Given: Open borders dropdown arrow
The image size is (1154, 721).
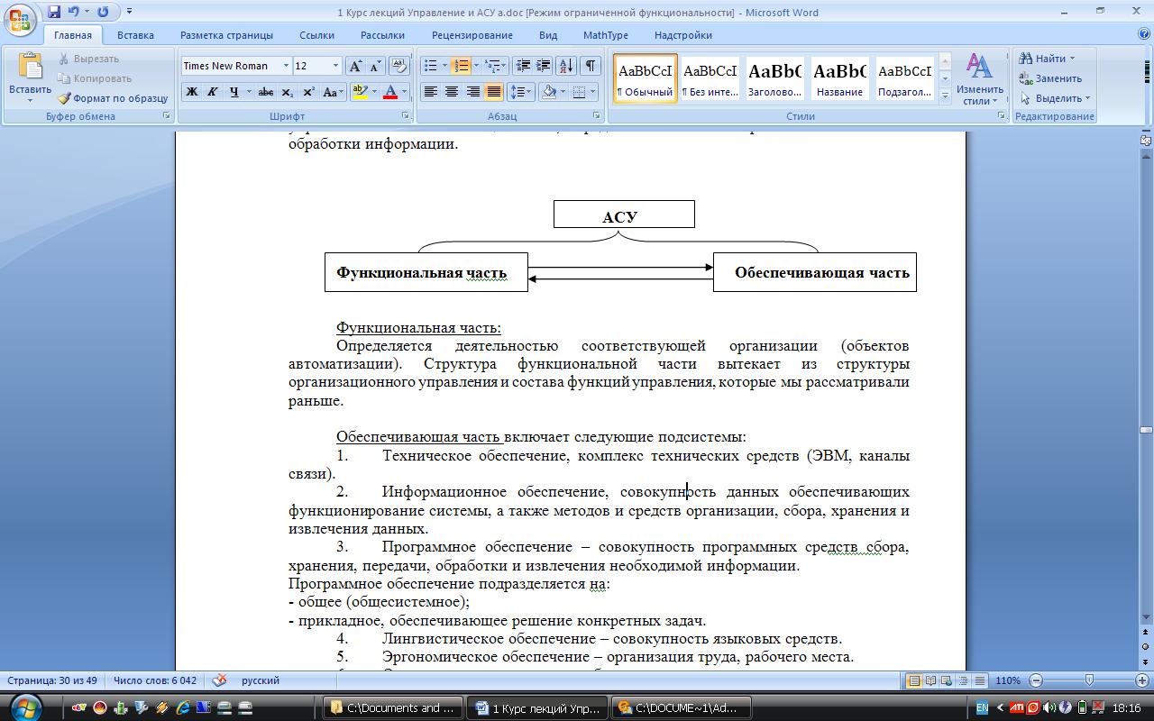Looking at the screenshot, I should click(x=593, y=92).
